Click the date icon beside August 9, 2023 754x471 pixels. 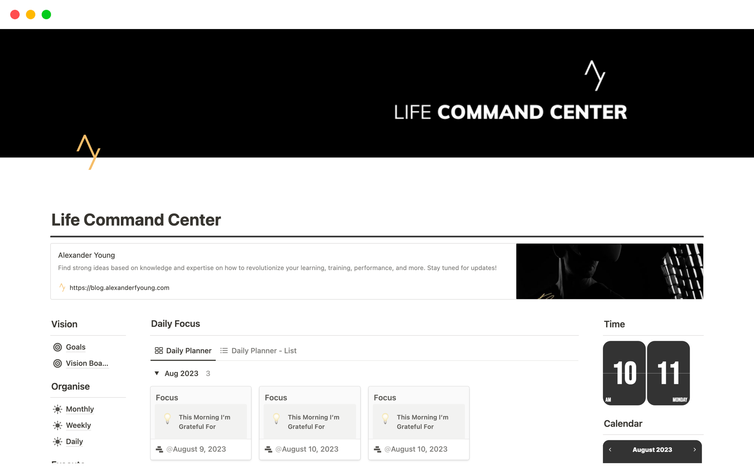pos(159,449)
